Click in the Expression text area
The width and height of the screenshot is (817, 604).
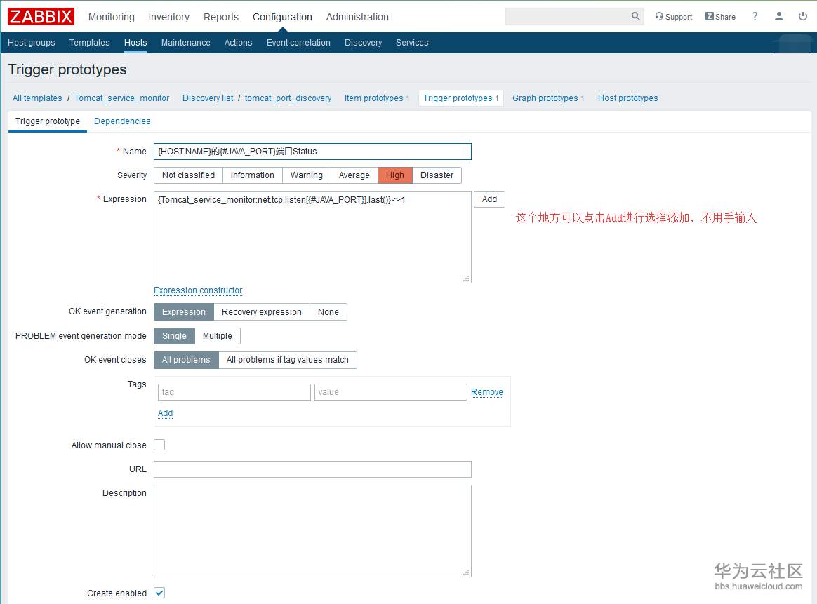[x=312, y=237]
